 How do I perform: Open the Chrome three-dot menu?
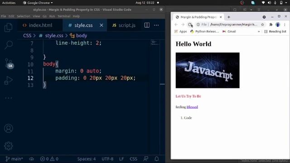(x=285, y=24)
